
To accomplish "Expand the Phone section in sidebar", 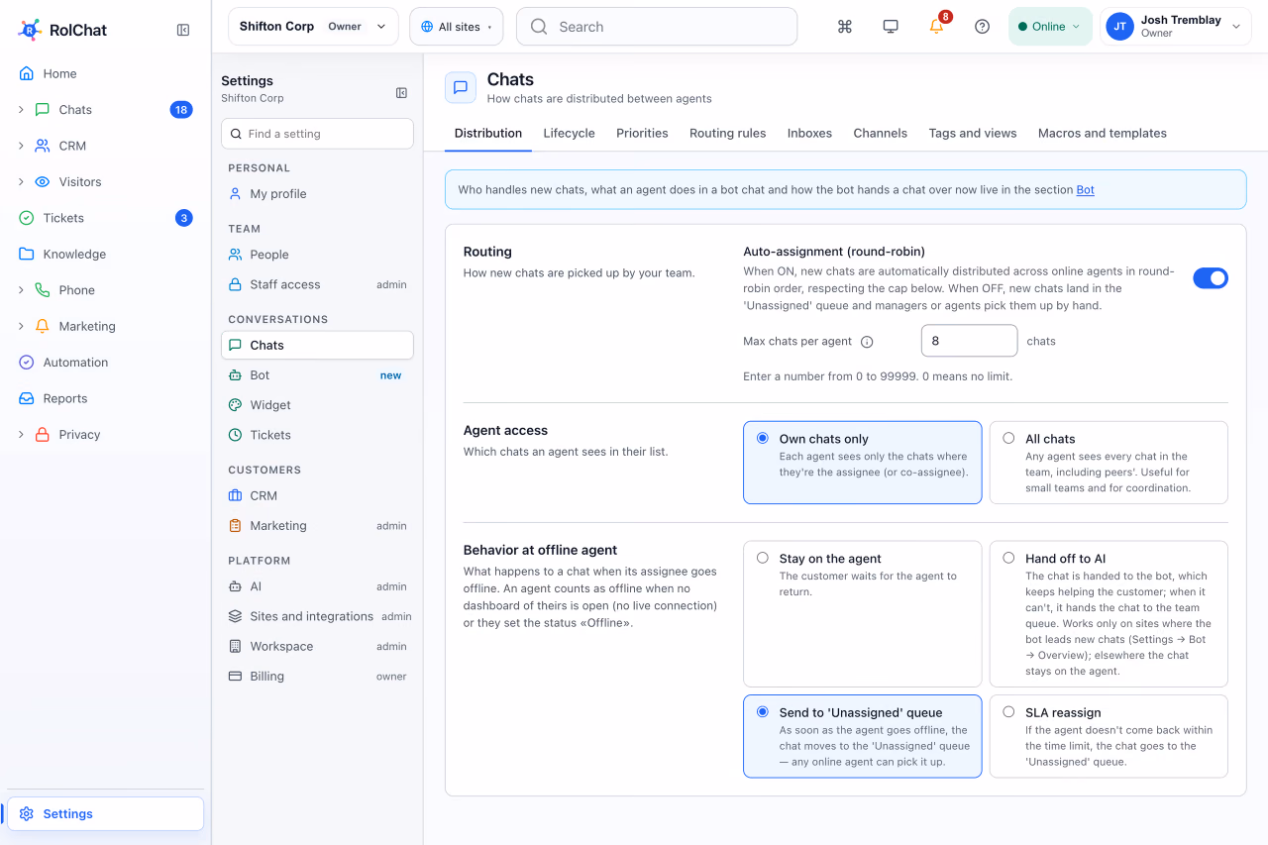I will click(x=21, y=290).
